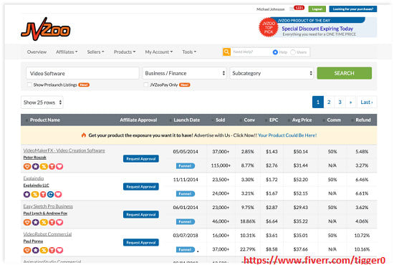Request Approval for Easy Sketch Pro Business

pos(141,215)
